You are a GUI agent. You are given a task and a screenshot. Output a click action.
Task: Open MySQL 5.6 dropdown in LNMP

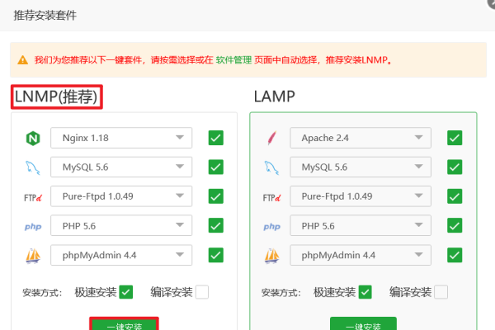pos(121,167)
